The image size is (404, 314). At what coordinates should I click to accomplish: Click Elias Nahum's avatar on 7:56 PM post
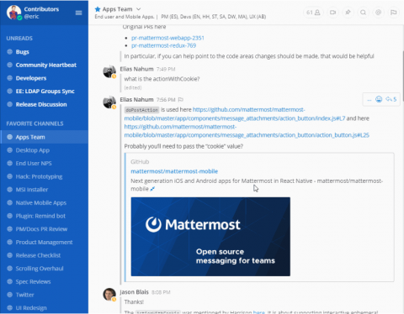tap(109, 102)
